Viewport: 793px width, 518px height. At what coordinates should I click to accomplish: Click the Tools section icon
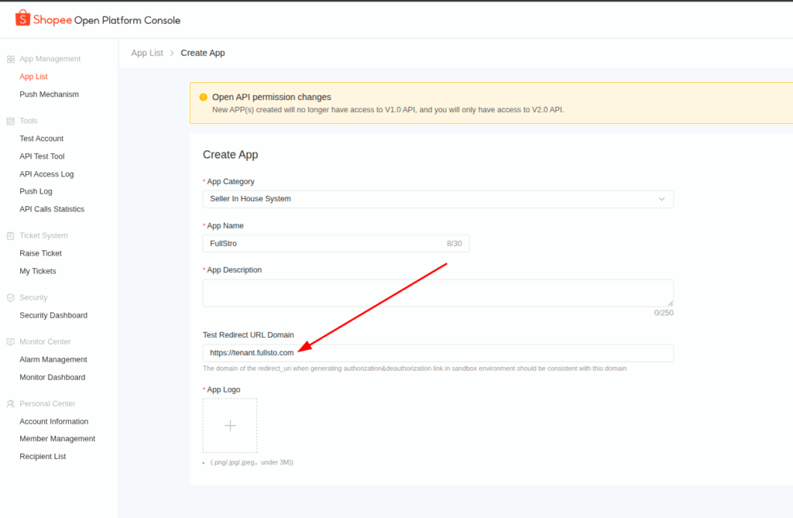pyautogui.click(x=11, y=122)
